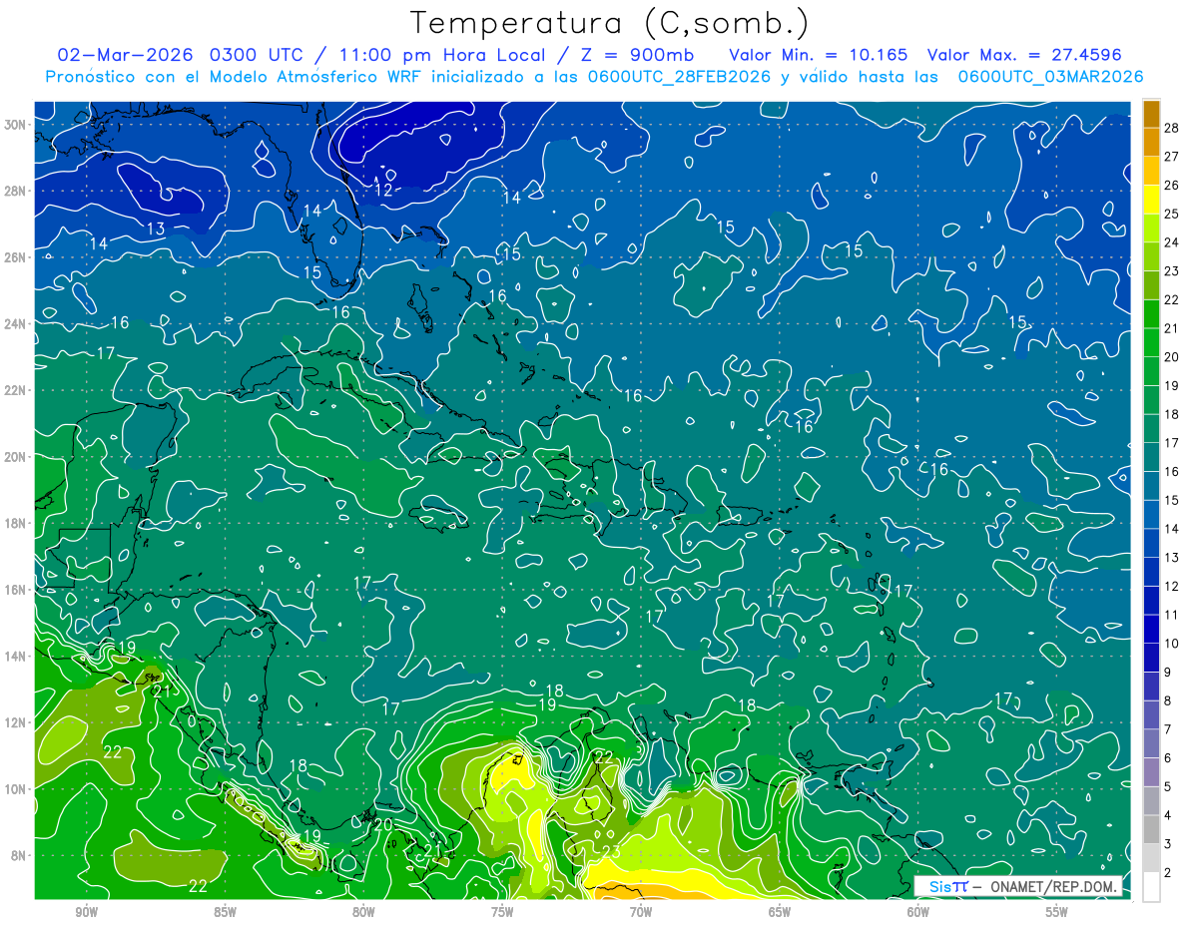This screenshot has height=925, width=1198.
Task: Click the colorbar legend value 6
Action: pos(1168,758)
